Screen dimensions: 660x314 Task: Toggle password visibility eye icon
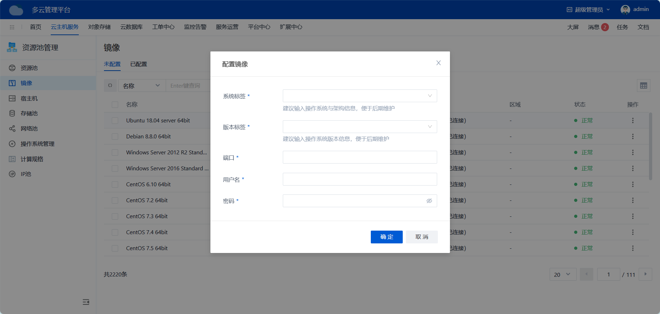(429, 201)
